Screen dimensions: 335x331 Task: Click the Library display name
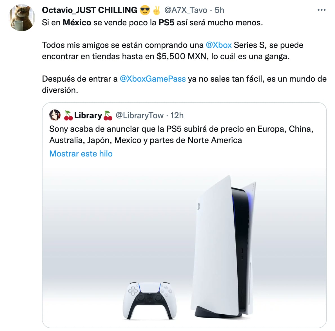click(88, 115)
